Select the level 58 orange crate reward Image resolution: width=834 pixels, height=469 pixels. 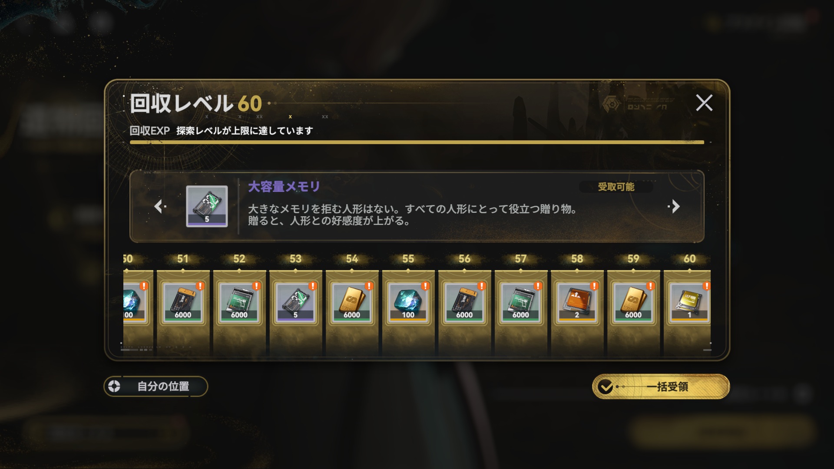click(x=577, y=302)
